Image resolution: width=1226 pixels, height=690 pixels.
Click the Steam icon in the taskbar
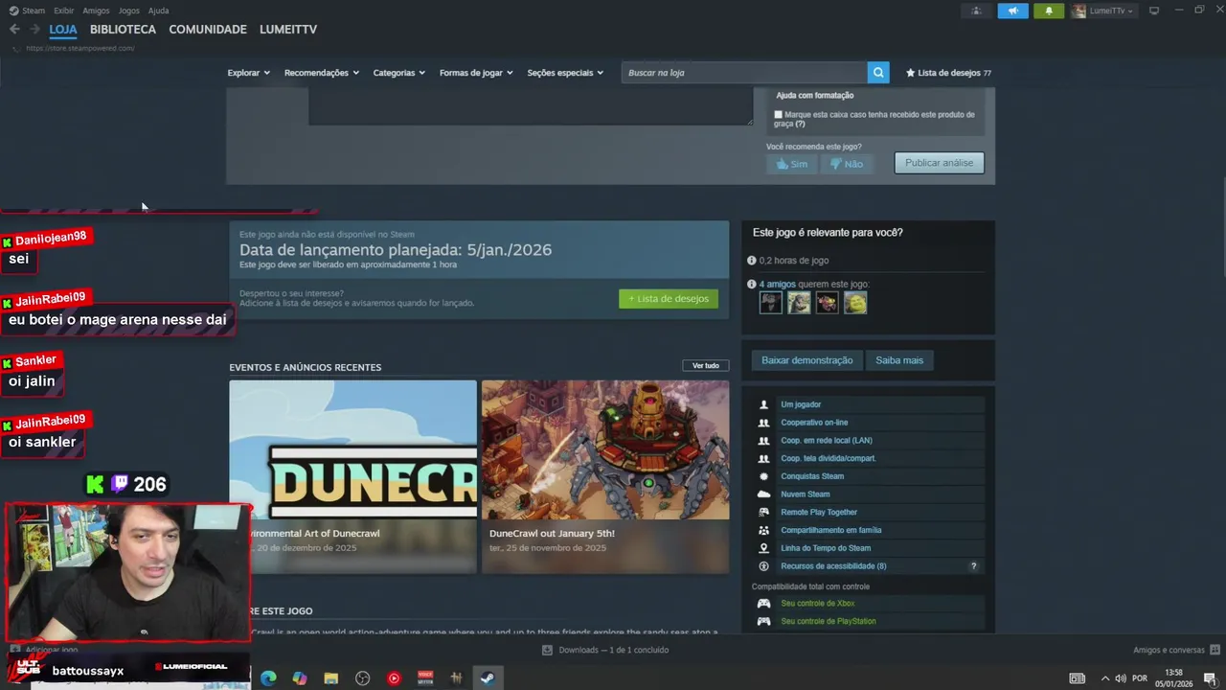point(488,678)
